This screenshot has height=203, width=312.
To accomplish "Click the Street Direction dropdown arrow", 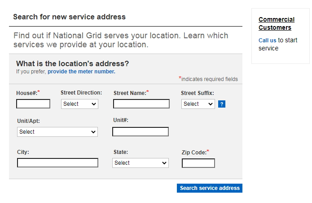I will pos(94,104).
